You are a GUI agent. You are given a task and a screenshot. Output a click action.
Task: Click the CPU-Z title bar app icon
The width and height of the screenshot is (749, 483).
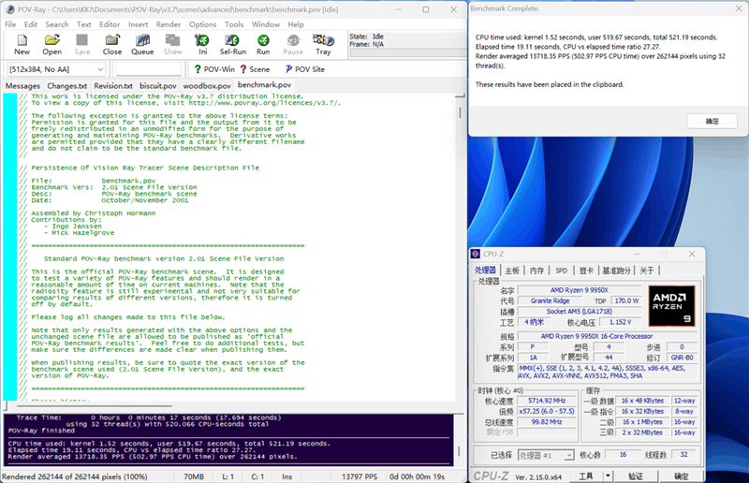point(476,254)
